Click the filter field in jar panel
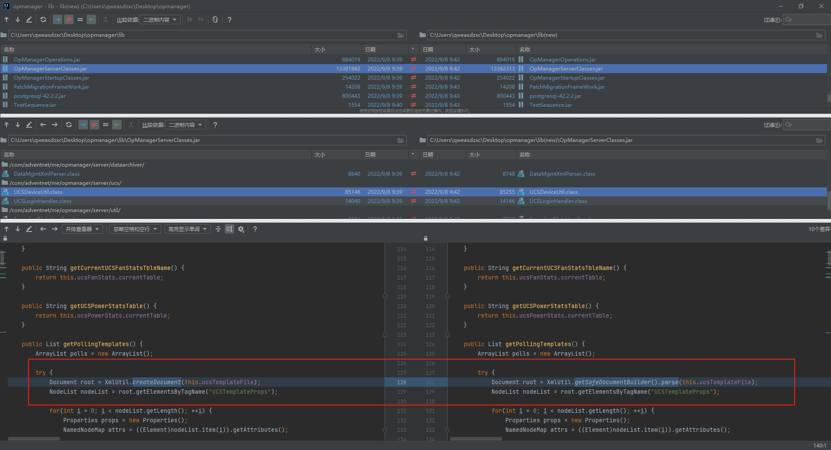 coord(806,125)
